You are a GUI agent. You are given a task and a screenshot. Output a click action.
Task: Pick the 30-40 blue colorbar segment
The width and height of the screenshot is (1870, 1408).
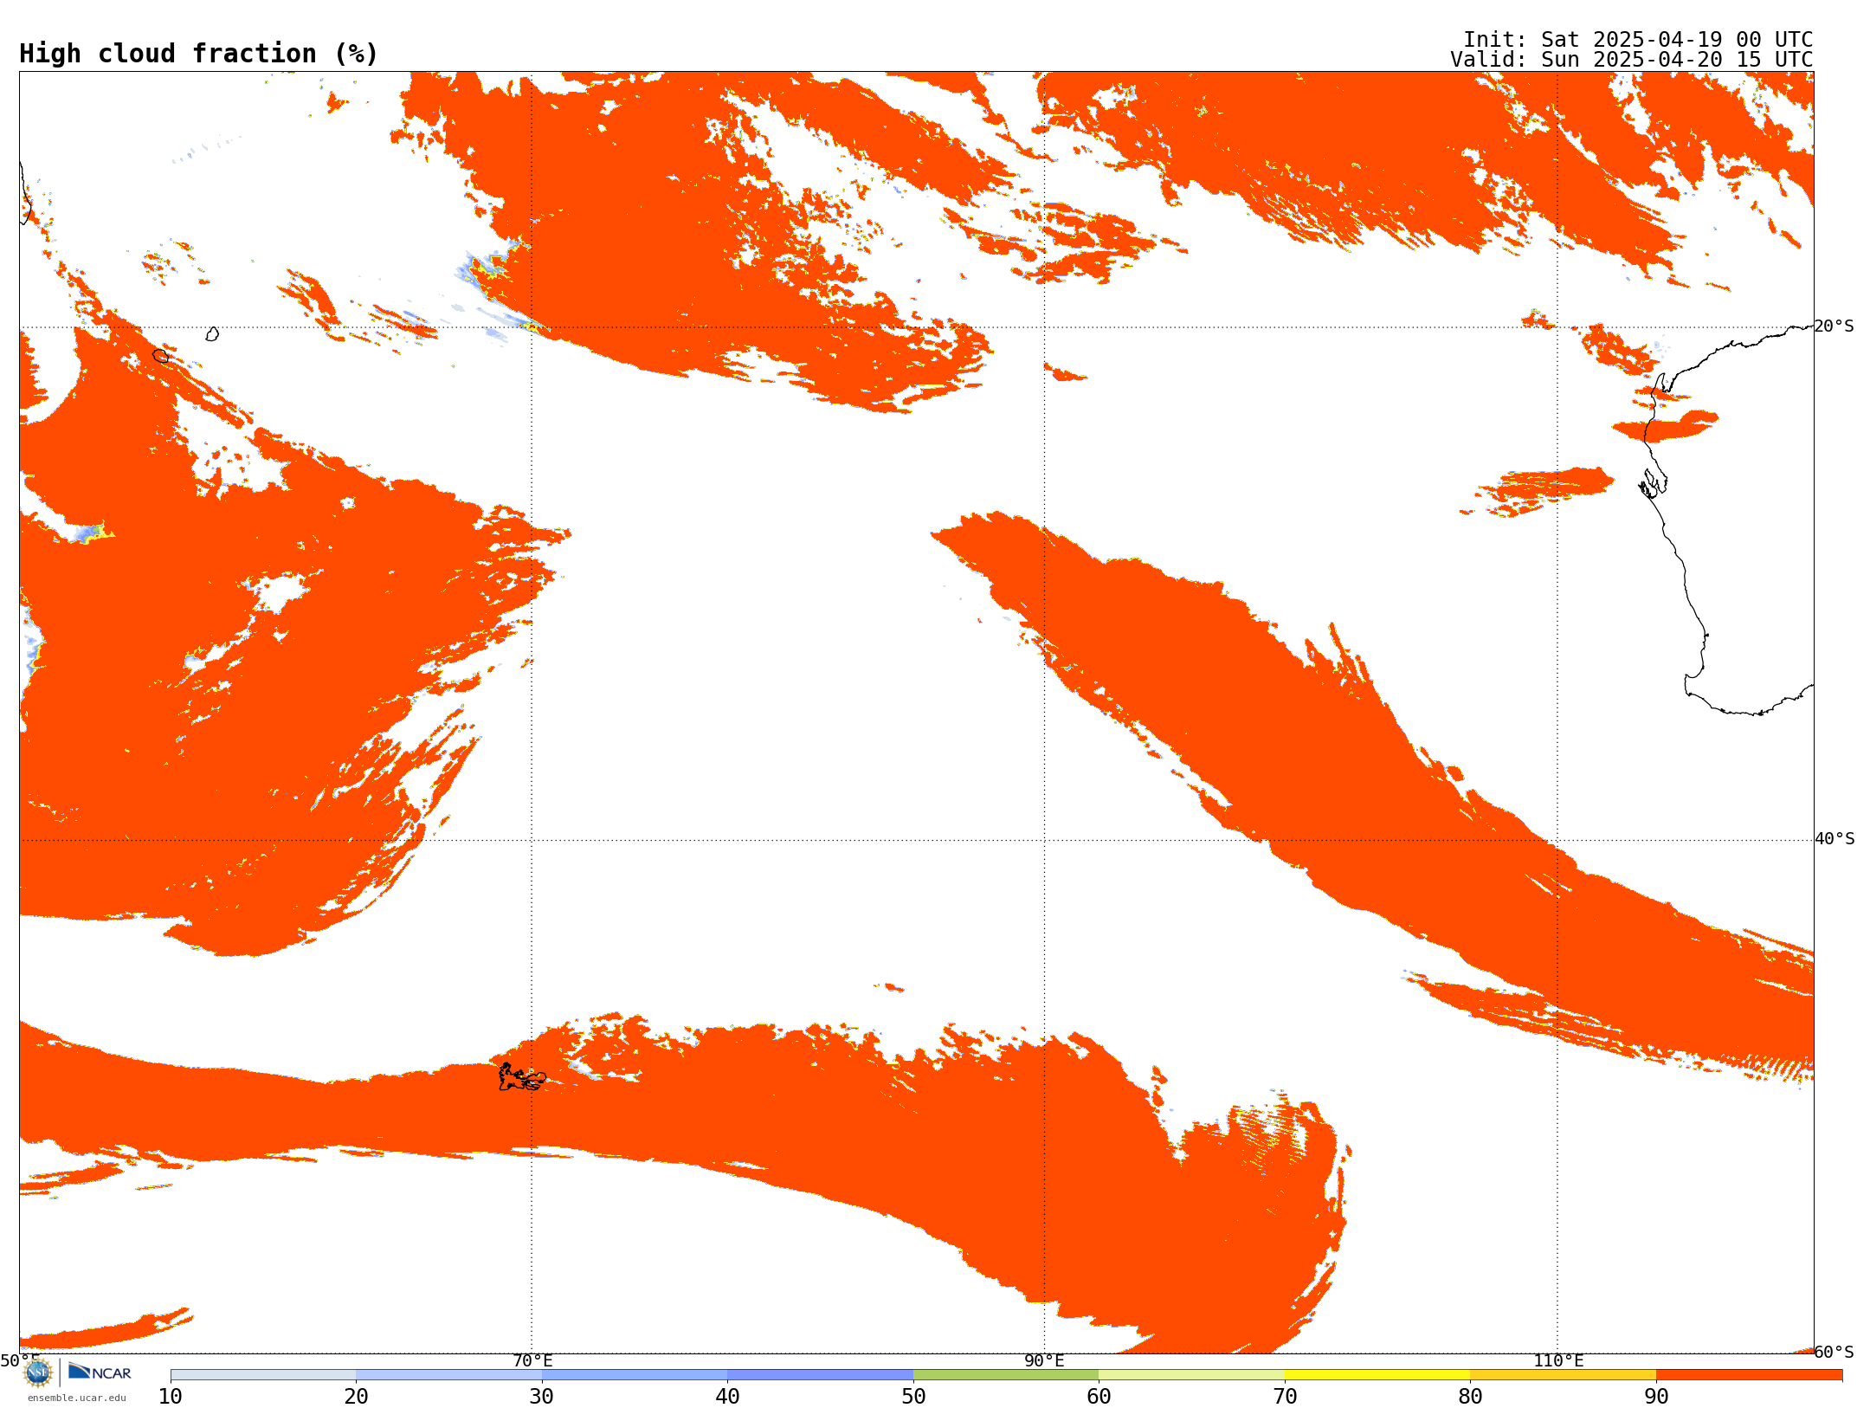(x=635, y=1375)
